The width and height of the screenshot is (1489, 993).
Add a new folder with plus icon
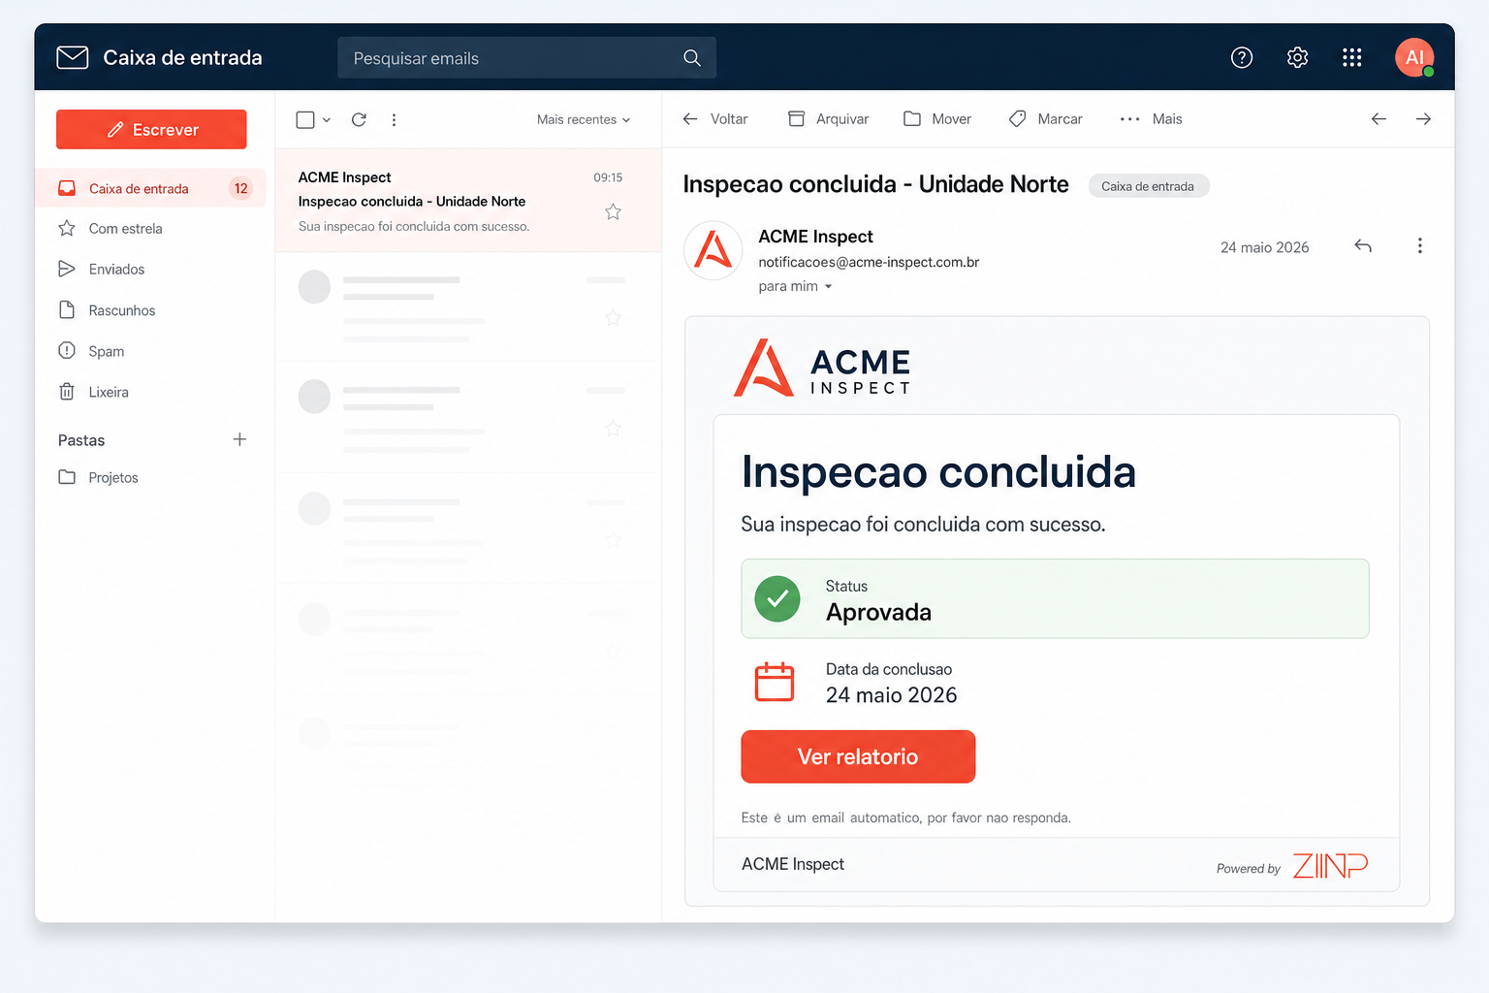pos(239,439)
